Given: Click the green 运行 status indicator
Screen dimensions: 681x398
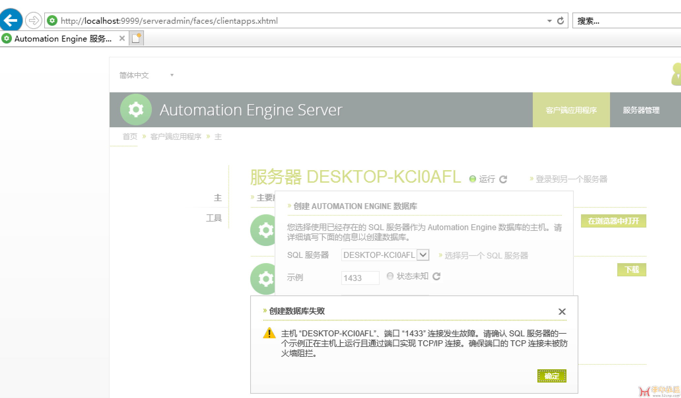Looking at the screenshot, I should (472, 179).
